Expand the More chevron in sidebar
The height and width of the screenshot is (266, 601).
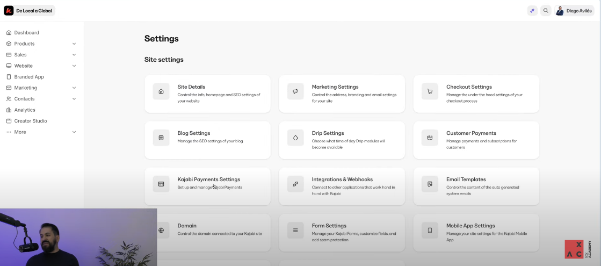point(74,132)
